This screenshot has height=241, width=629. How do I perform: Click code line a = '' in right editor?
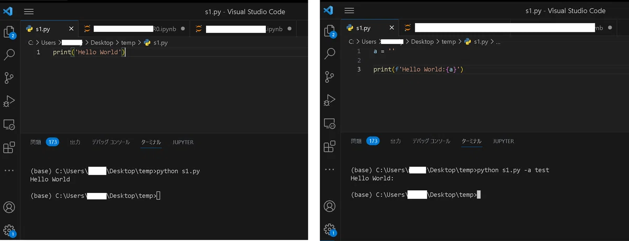pyautogui.click(x=384, y=51)
